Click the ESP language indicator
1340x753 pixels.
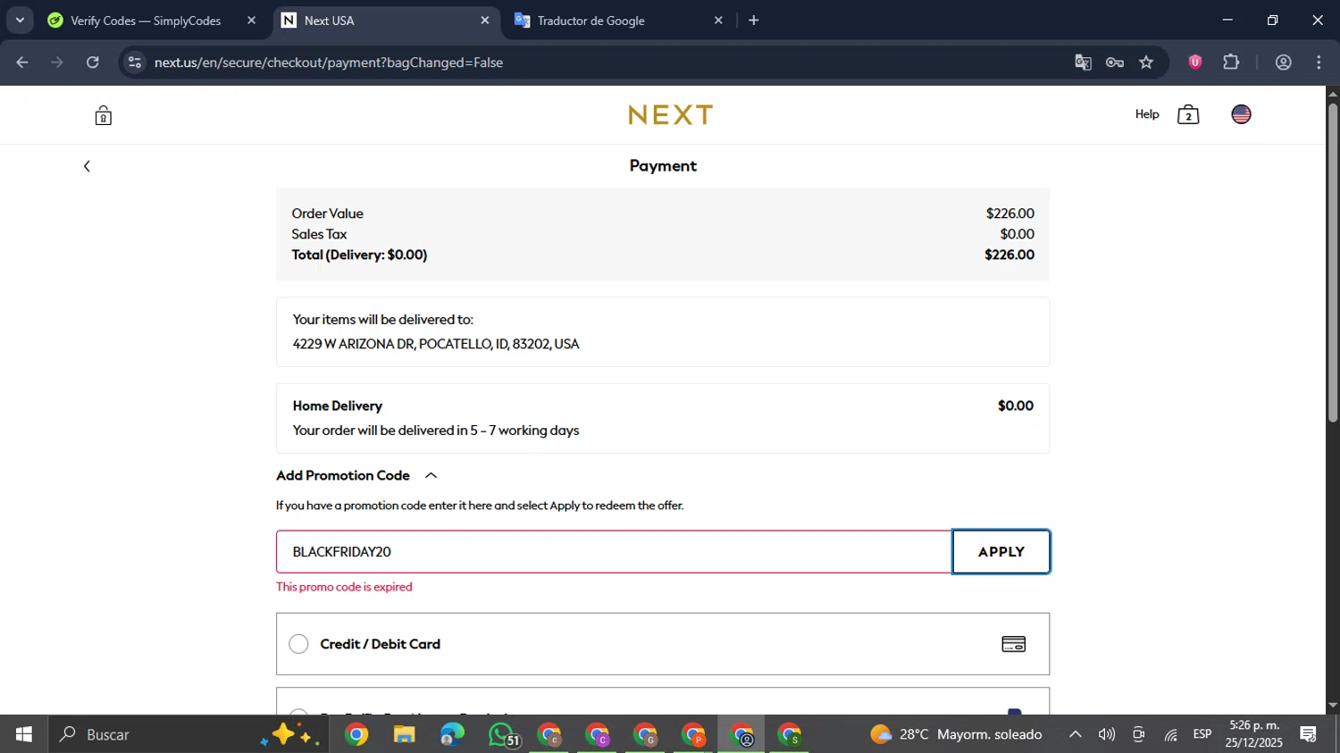point(1202,734)
